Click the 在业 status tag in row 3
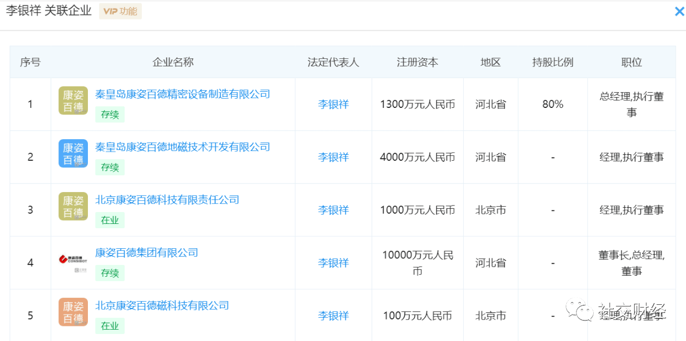 point(110,221)
